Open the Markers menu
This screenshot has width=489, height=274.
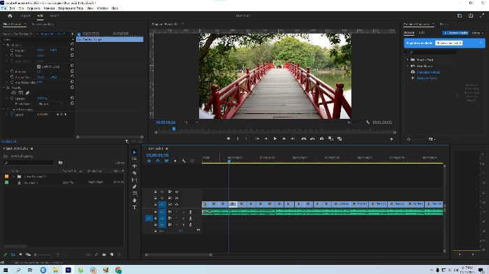(x=49, y=8)
